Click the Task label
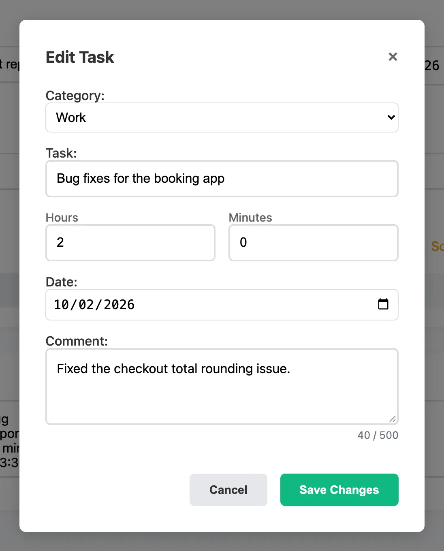The width and height of the screenshot is (444, 551). (x=61, y=153)
